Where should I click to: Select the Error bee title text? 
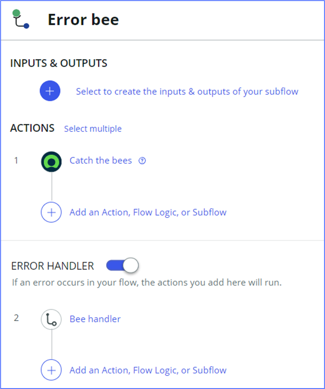83,19
